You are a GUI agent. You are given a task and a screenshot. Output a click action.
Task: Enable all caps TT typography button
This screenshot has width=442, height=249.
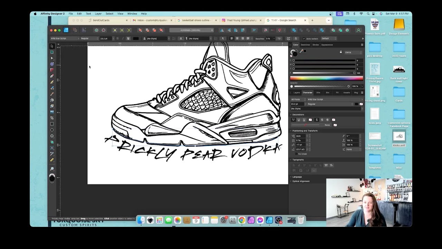(x=326, y=165)
